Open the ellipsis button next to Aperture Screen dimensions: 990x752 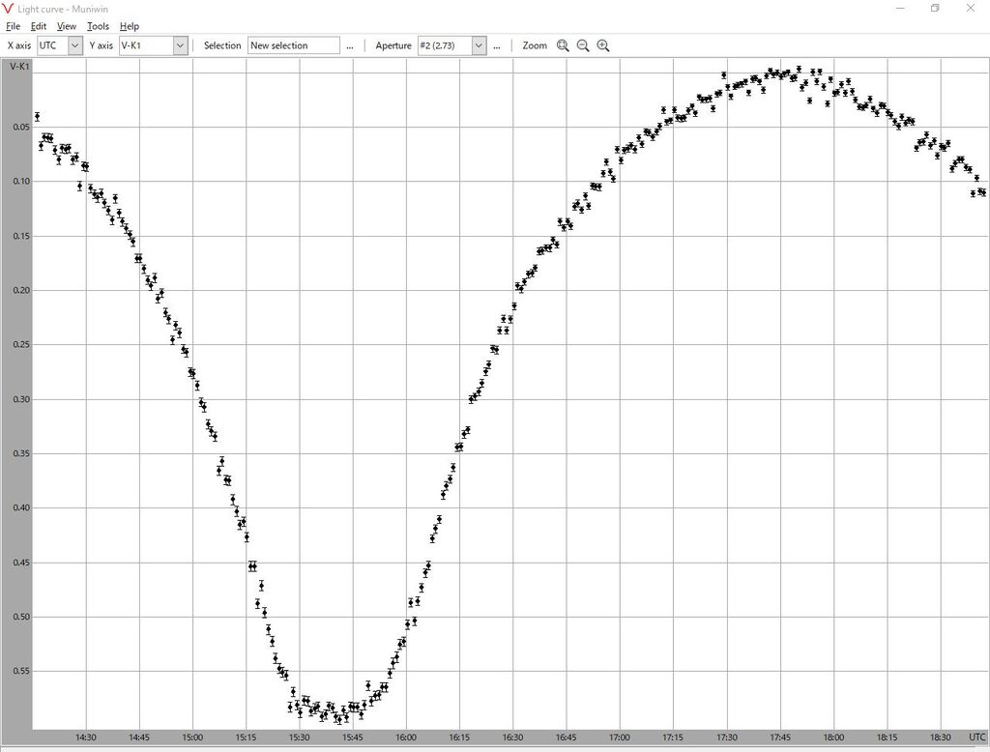point(497,45)
